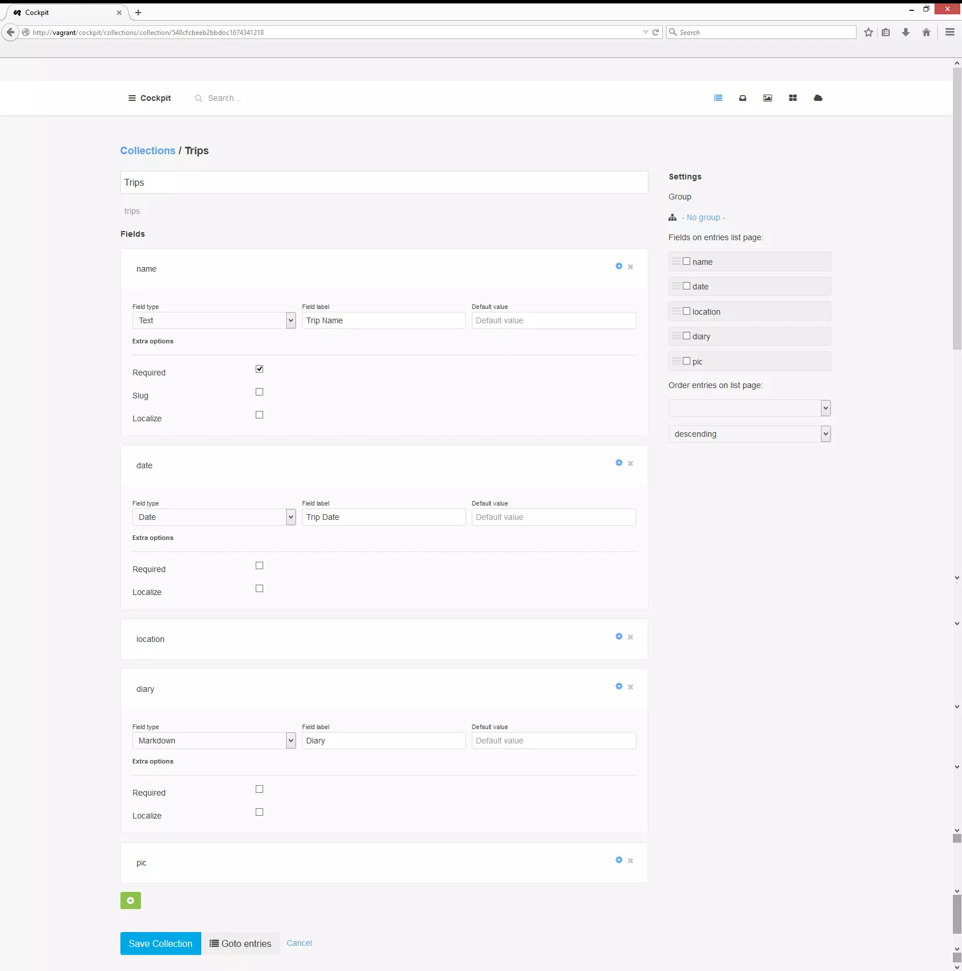Follow the Collections breadcrumb link
The height and width of the screenshot is (971, 962).
click(x=147, y=151)
